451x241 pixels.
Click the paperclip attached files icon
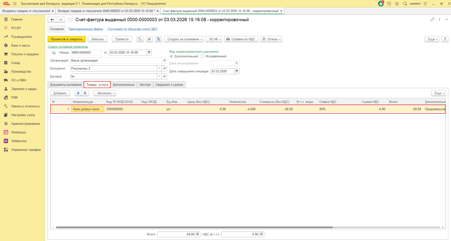[149, 39]
